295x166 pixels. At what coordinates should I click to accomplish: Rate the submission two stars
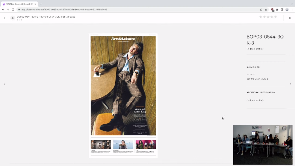(264, 17)
